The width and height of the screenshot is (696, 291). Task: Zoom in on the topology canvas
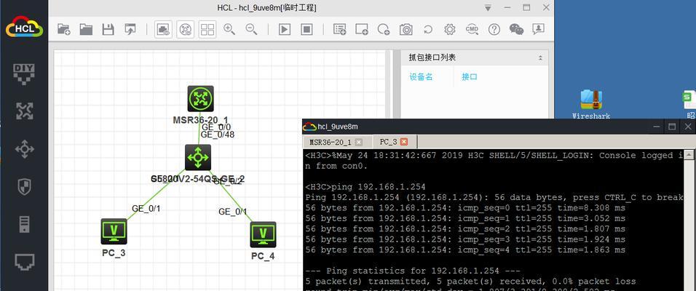[x=229, y=30]
